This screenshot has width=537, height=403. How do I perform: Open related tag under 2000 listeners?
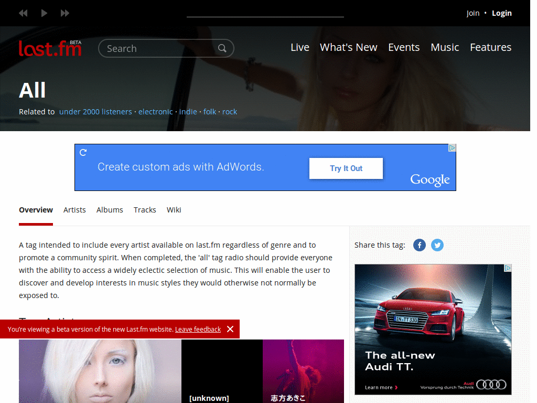click(95, 112)
